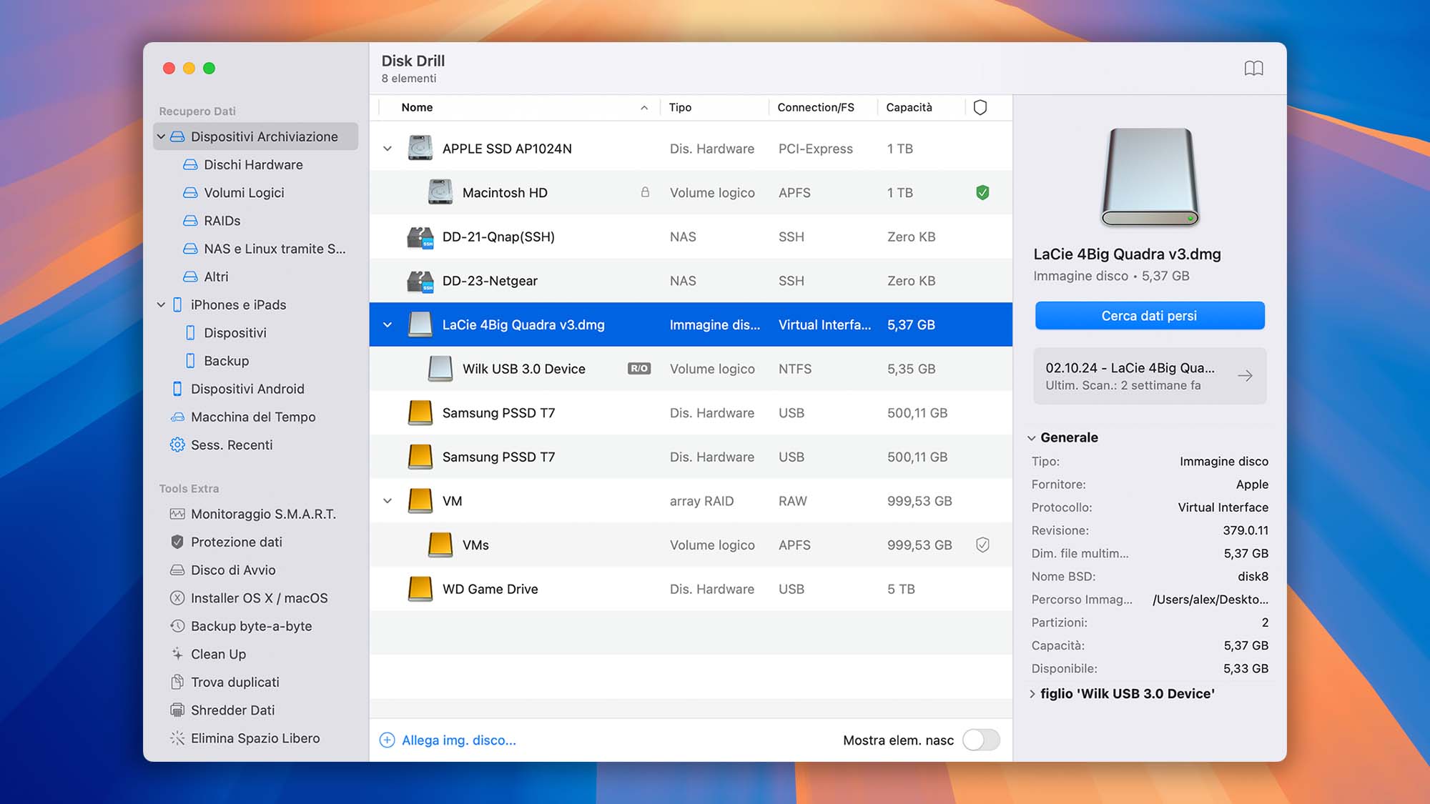
Task: Select the first Samsung PSSD T7 at row 7
Action: [691, 413]
